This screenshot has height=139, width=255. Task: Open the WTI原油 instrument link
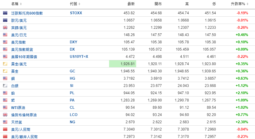(18, 108)
